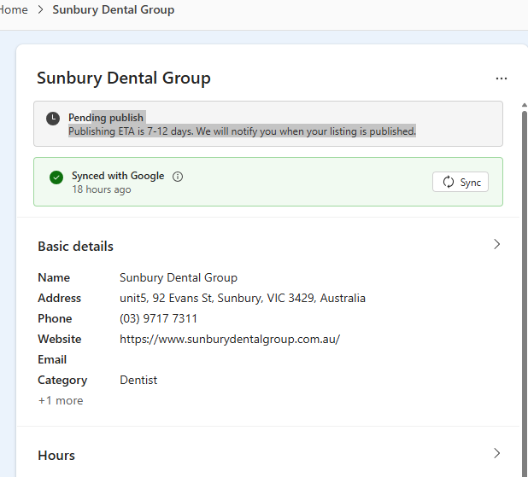
Task: Click the pending publish clock icon
Action: point(53,119)
